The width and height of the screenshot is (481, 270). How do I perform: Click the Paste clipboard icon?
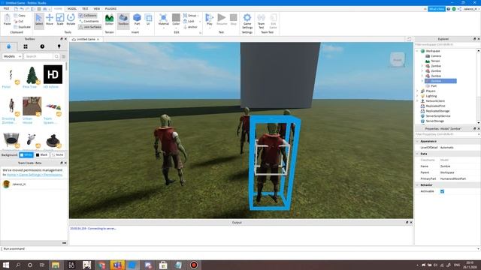click(x=7, y=20)
